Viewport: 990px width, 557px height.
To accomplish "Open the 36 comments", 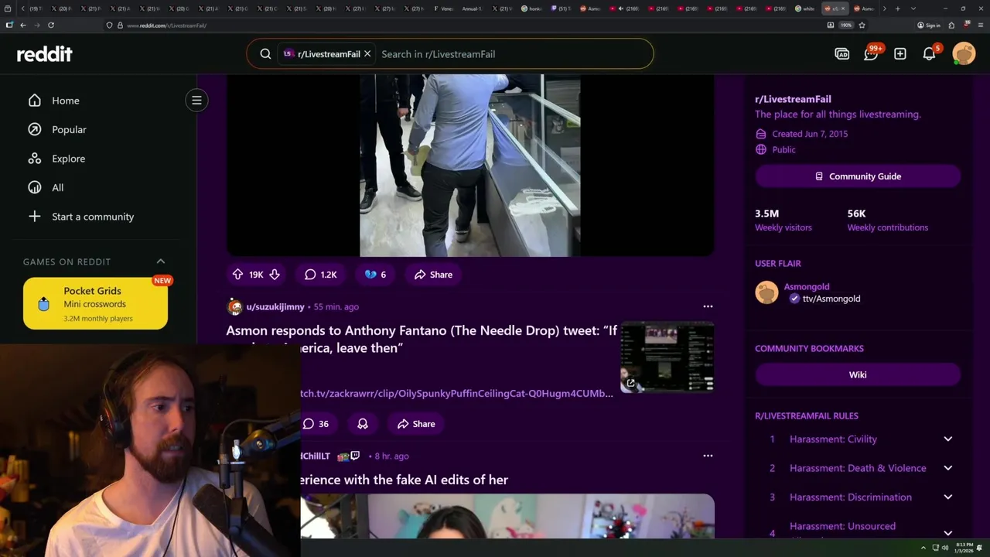I will (316, 424).
